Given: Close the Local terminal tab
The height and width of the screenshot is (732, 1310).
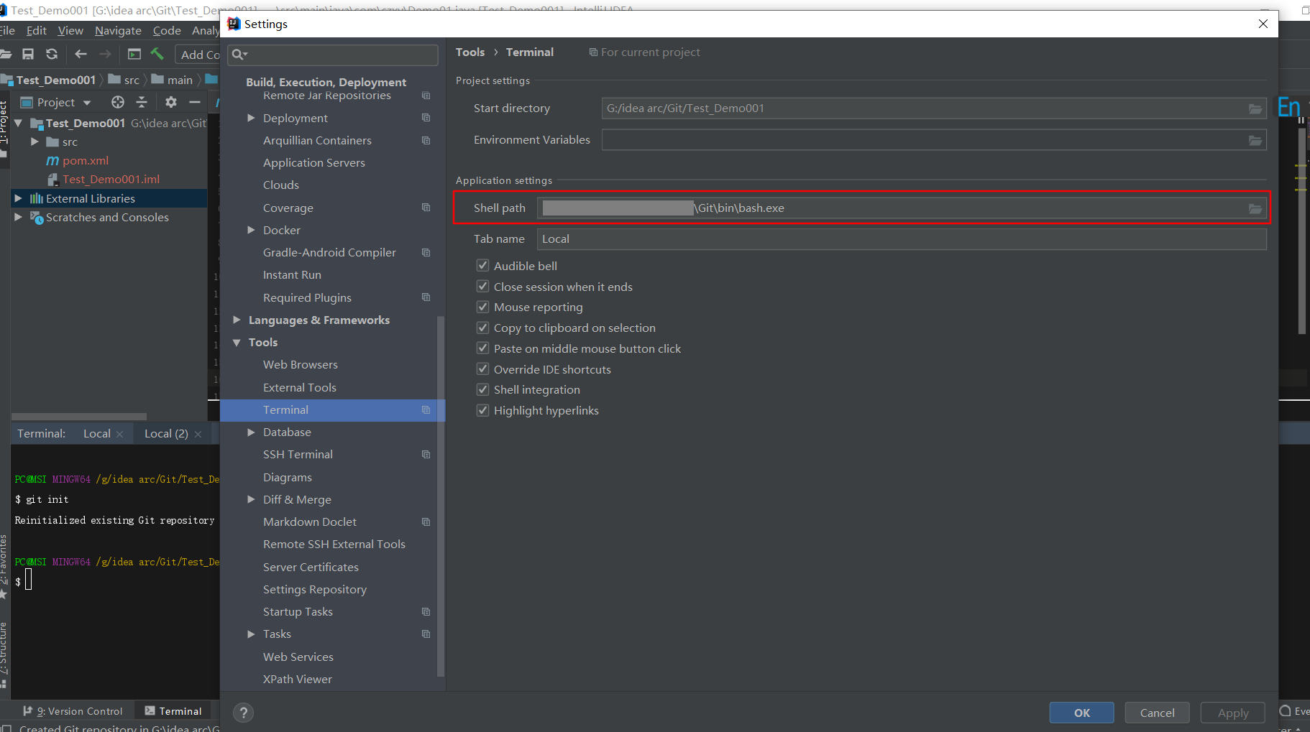Looking at the screenshot, I should click(x=119, y=434).
